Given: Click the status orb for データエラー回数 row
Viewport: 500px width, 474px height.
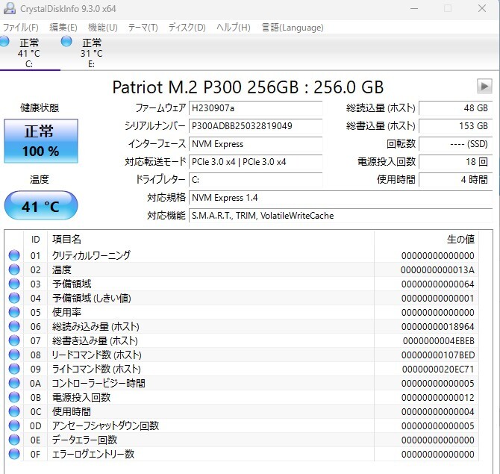Looking at the screenshot, I should (x=14, y=440).
